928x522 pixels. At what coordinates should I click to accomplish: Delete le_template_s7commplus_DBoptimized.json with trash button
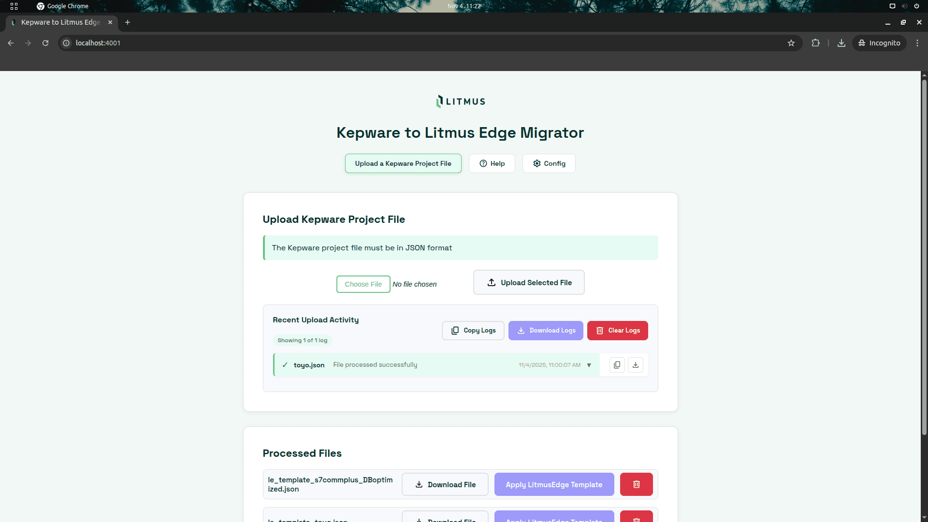636,484
